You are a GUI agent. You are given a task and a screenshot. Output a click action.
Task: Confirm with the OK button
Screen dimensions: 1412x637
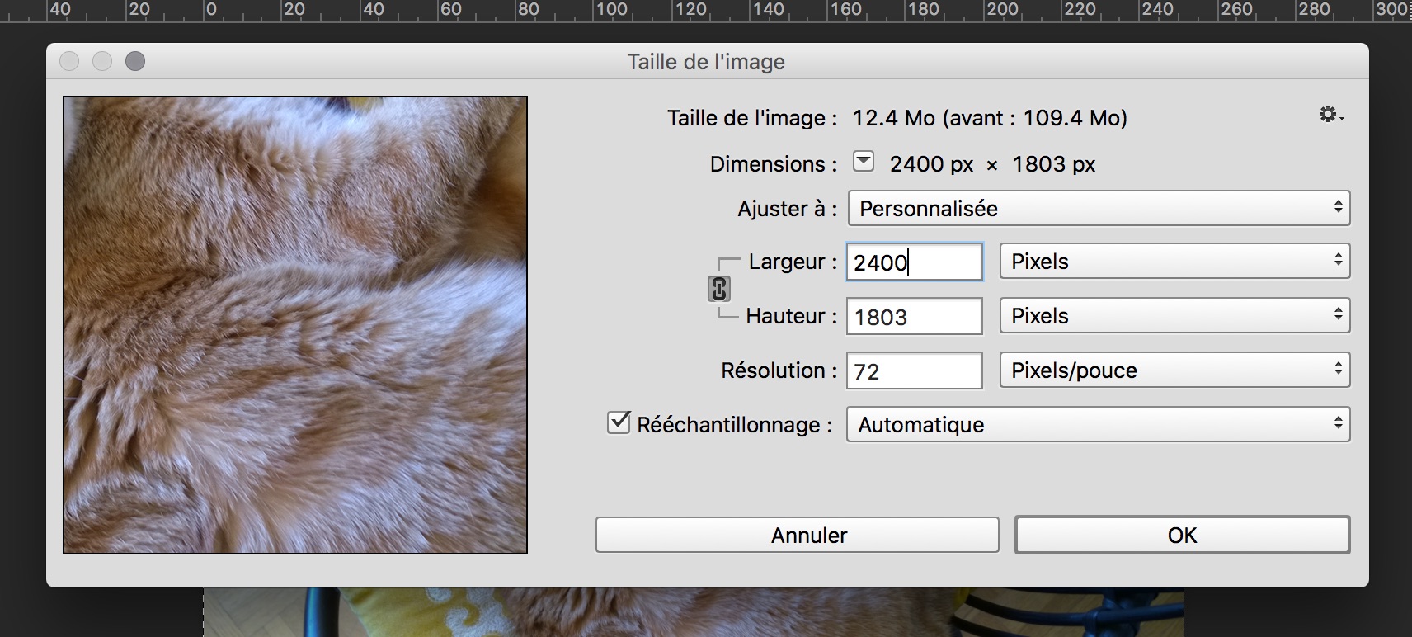1182,535
